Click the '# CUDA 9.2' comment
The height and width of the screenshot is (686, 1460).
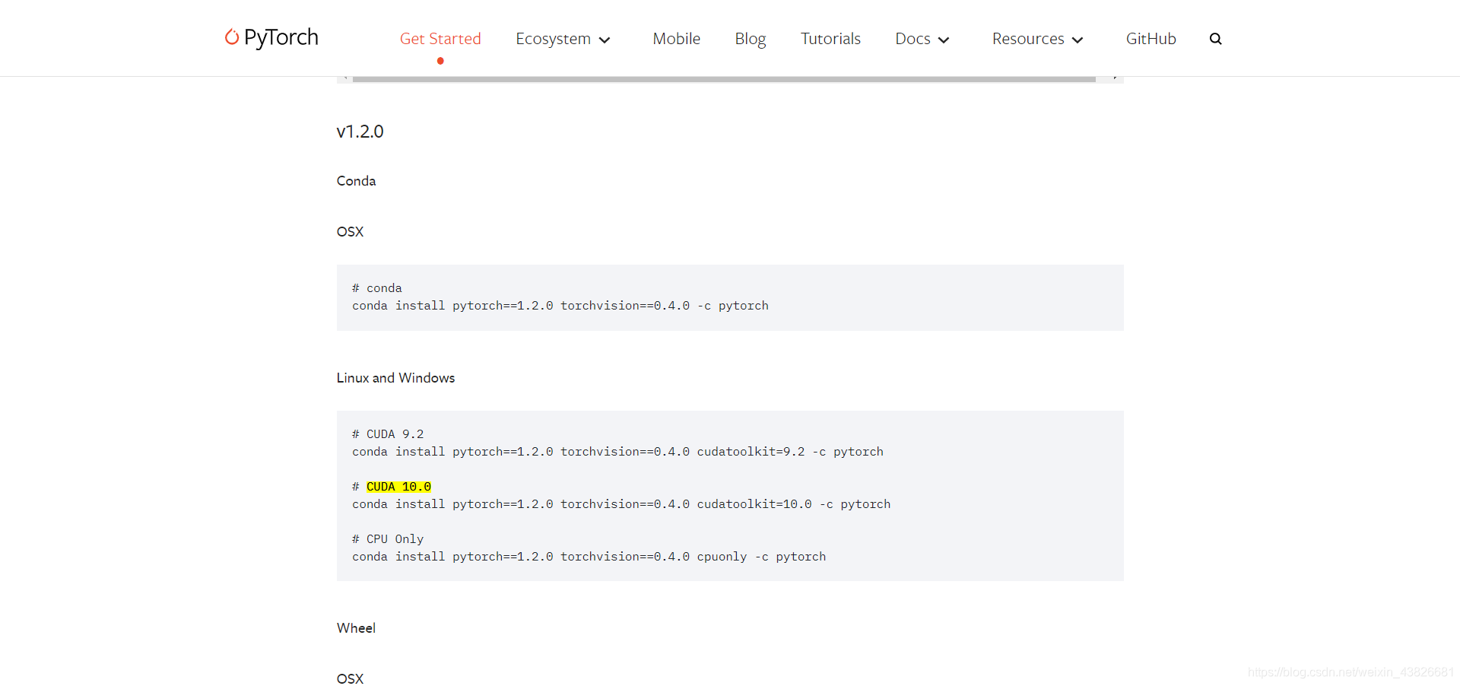(388, 434)
